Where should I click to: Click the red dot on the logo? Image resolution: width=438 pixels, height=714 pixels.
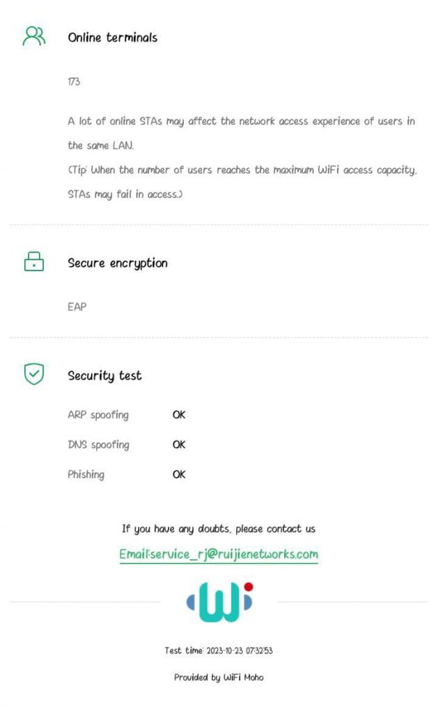coord(249,586)
